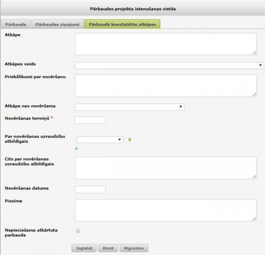265x255 pixels.
Task: Click the trash delete icon beside responsible dropdown
Action: [129, 140]
